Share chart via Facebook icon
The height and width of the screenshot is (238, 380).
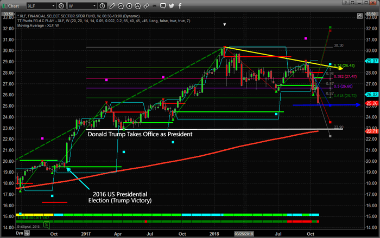click(180, 6)
